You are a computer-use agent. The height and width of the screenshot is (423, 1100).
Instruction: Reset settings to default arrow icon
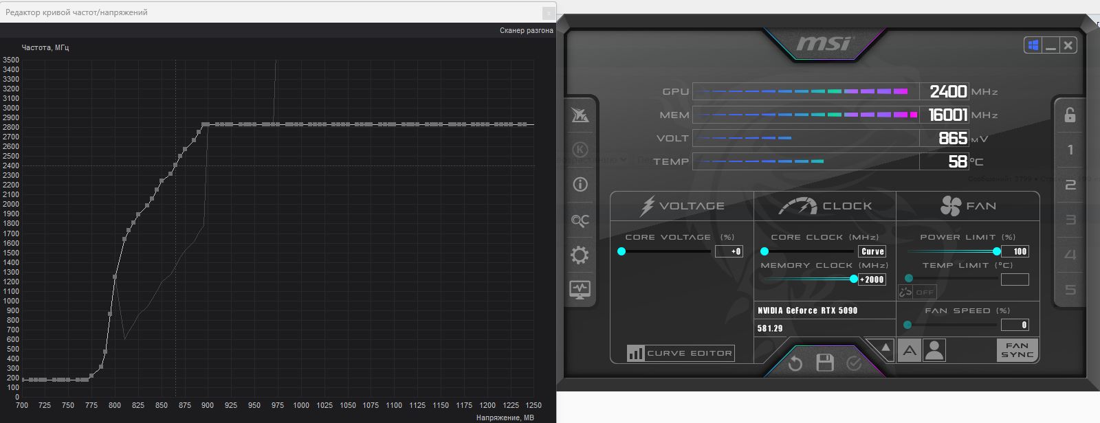tap(795, 363)
